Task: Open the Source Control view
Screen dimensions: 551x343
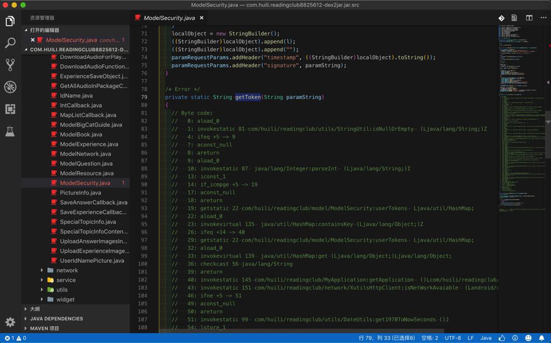Action: 10,65
